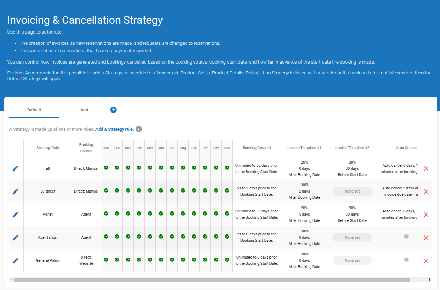Edit the "all" strategy rule with the pencil icon
The height and width of the screenshot is (290, 440).
[x=15, y=168]
